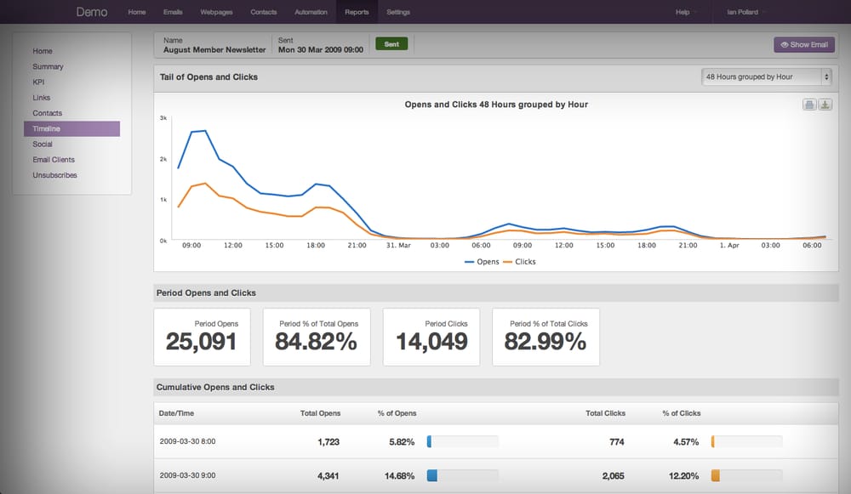Open the Reports tab in top navigation
This screenshot has width=851, height=494.
[x=357, y=12]
